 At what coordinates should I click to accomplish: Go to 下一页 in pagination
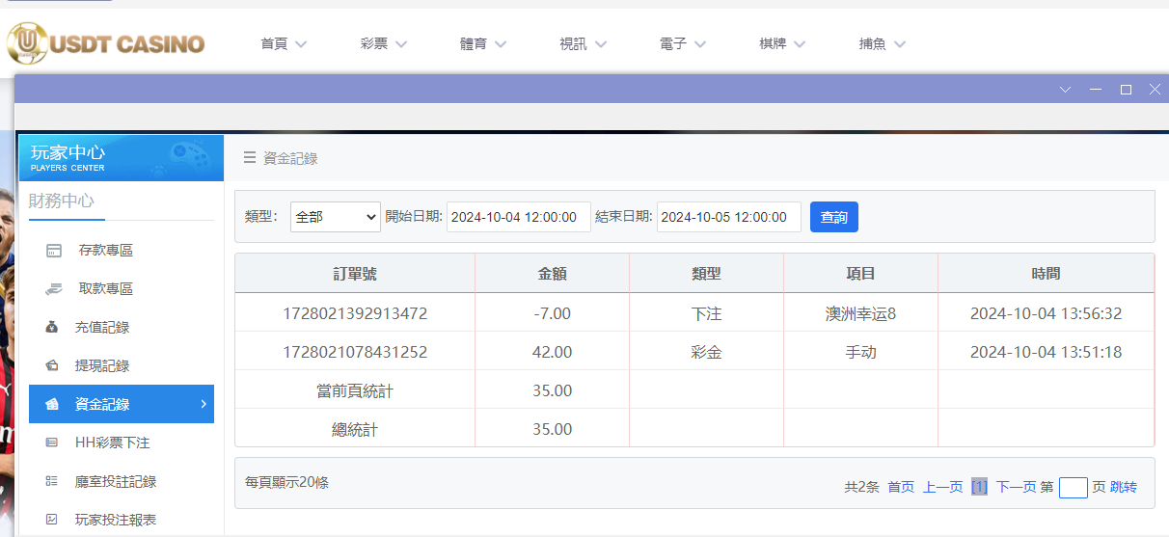click(1016, 488)
